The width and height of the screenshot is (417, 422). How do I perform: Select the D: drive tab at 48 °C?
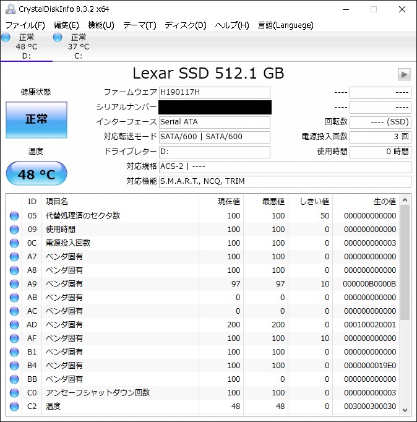tap(27, 46)
